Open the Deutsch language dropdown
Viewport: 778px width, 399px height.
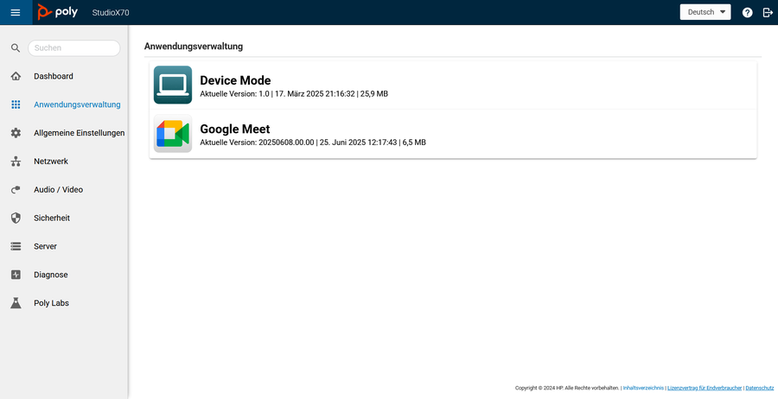[705, 12]
